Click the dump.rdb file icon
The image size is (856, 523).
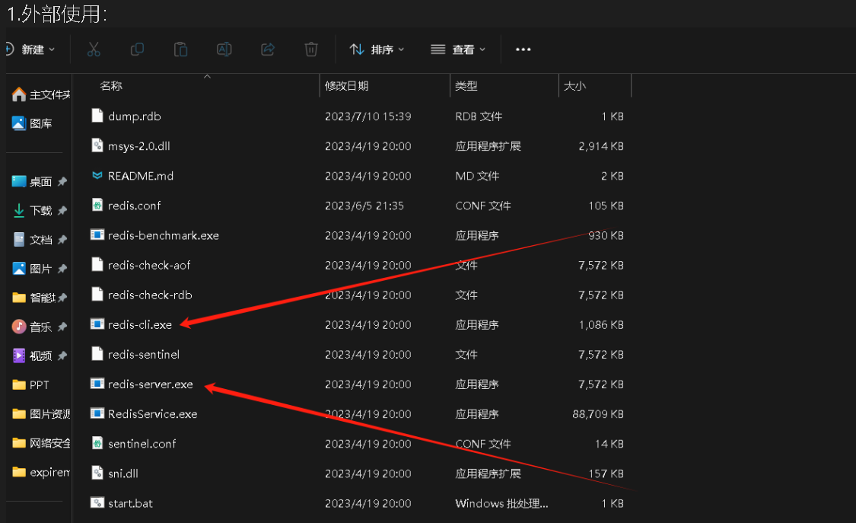click(97, 115)
